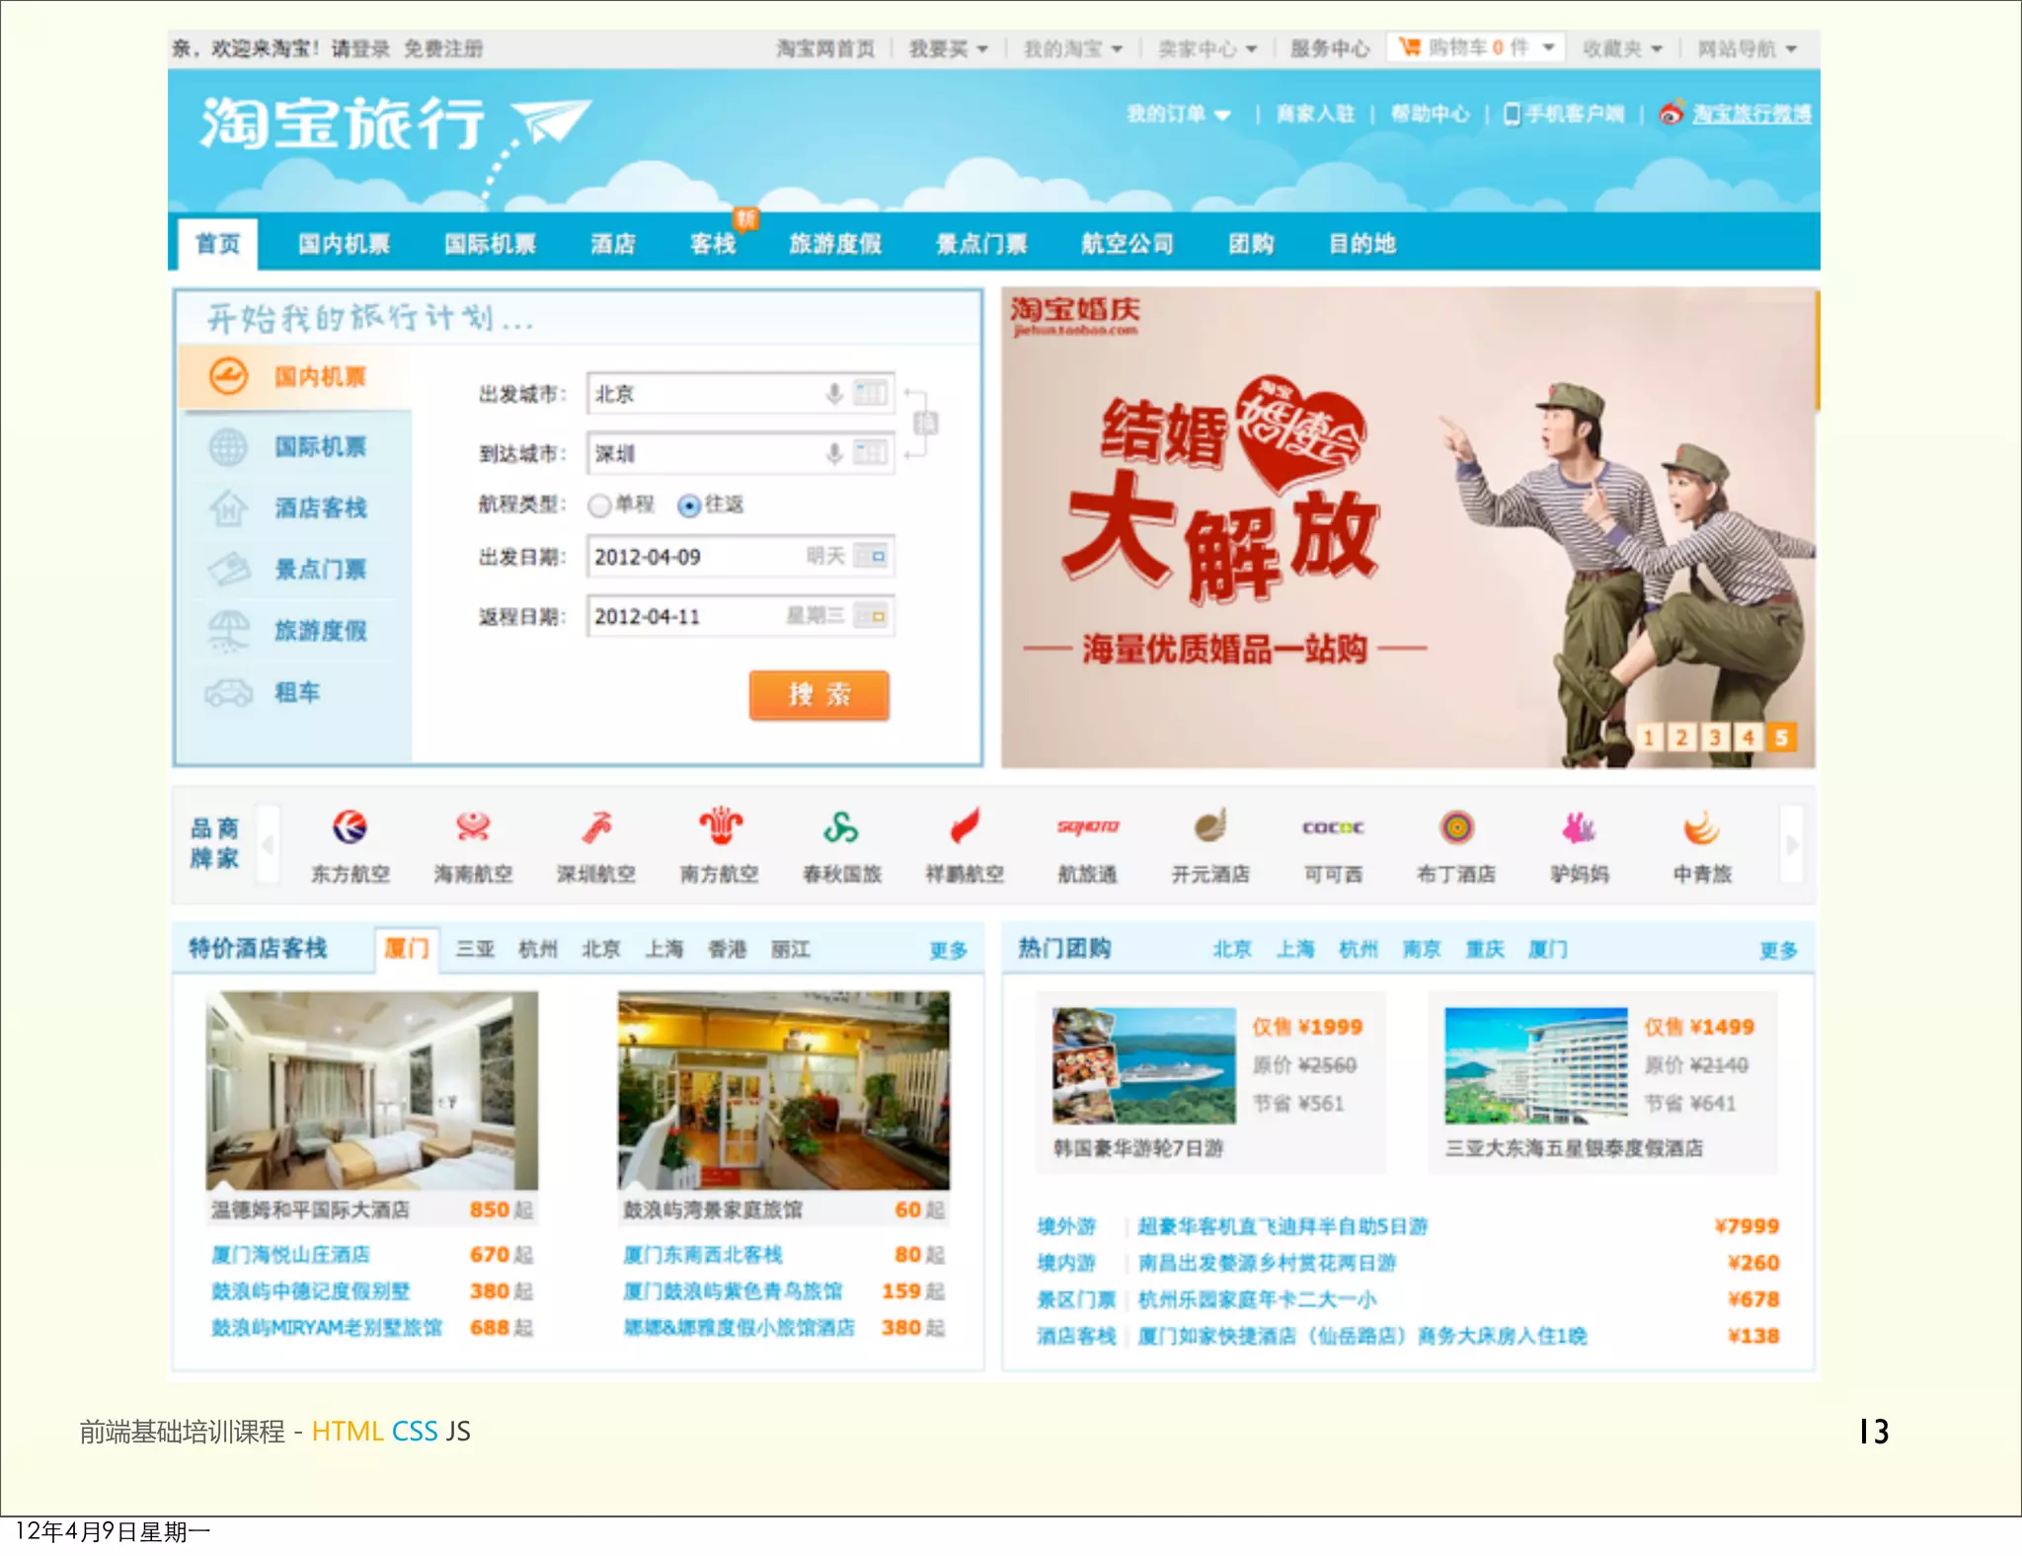Screen dimensions: 2022x1556
Task: Open 三亚大东海五星银泰度假酒店 thumbnail
Action: 1536,1065
